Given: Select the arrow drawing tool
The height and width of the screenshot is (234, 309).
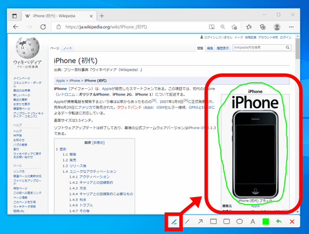Looking at the screenshot, I should click(x=200, y=221).
